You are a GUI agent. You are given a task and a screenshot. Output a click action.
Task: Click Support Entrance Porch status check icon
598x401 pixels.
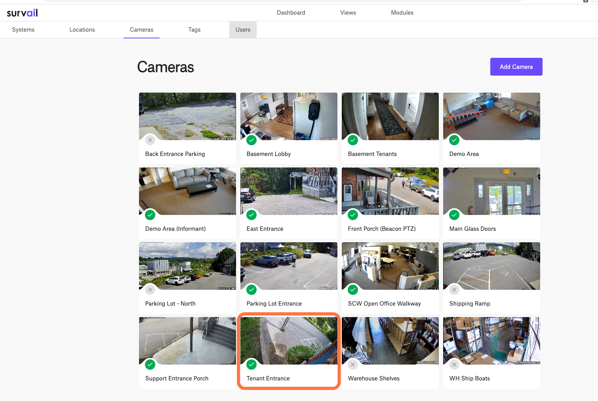point(150,365)
